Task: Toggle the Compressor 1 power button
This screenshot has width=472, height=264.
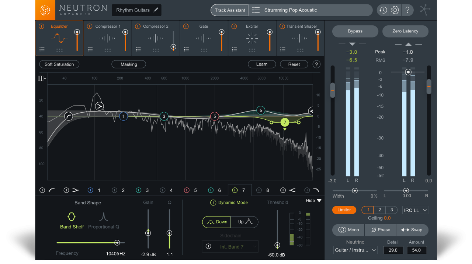Action: click(x=90, y=26)
